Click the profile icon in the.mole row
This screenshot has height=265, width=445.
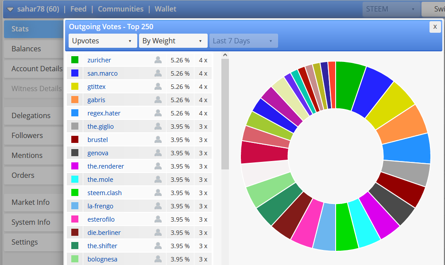point(158,180)
